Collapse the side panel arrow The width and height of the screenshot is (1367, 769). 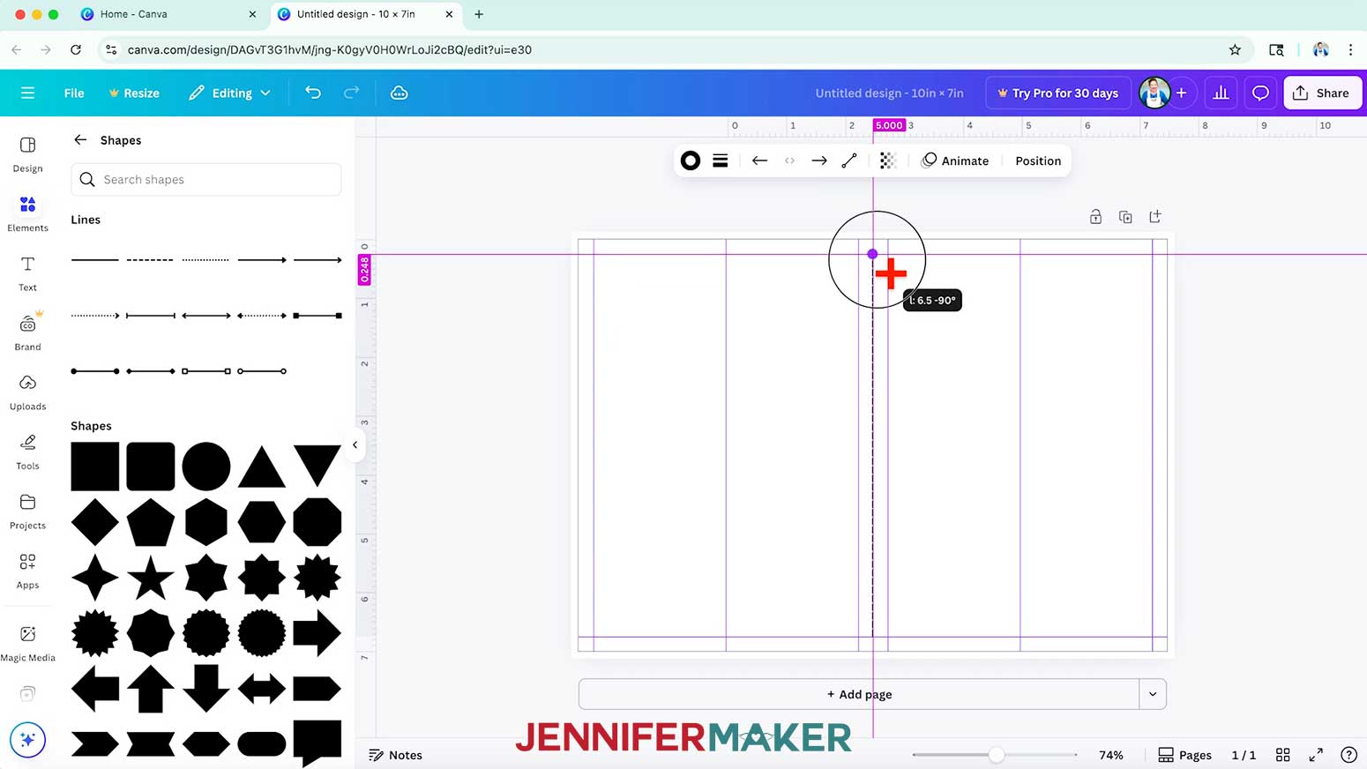[x=355, y=444]
